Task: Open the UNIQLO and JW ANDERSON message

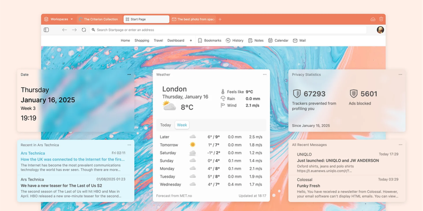Action: tap(338, 160)
